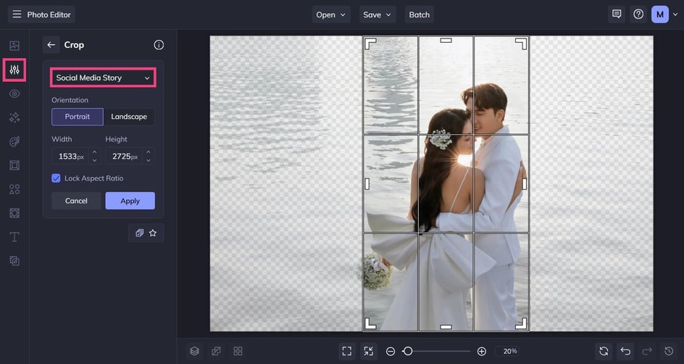The height and width of the screenshot is (364, 684).
Task: Apply the crop
Action: 130,201
